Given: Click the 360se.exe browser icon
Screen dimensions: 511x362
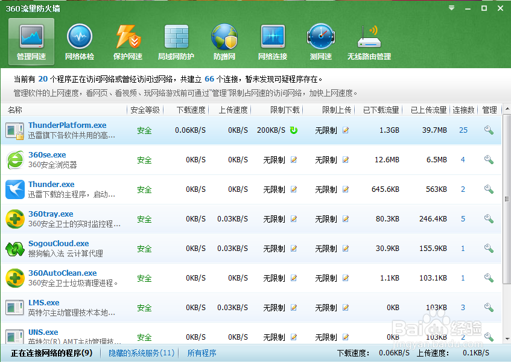Looking at the screenshot, I should point(15,160).
